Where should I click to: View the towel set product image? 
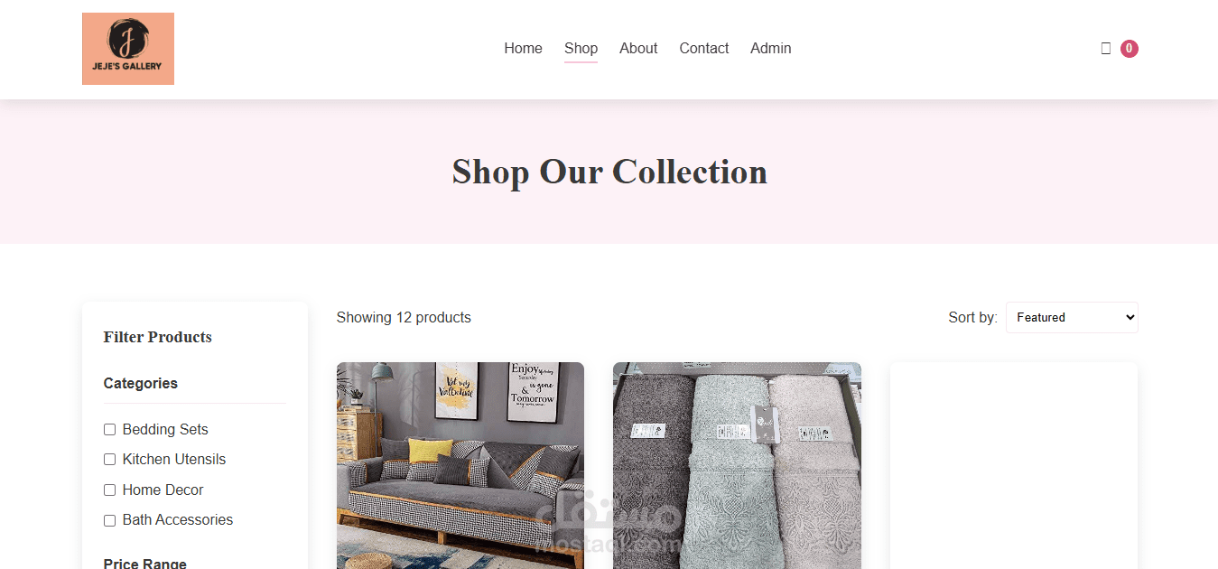(x=737, y=465)
